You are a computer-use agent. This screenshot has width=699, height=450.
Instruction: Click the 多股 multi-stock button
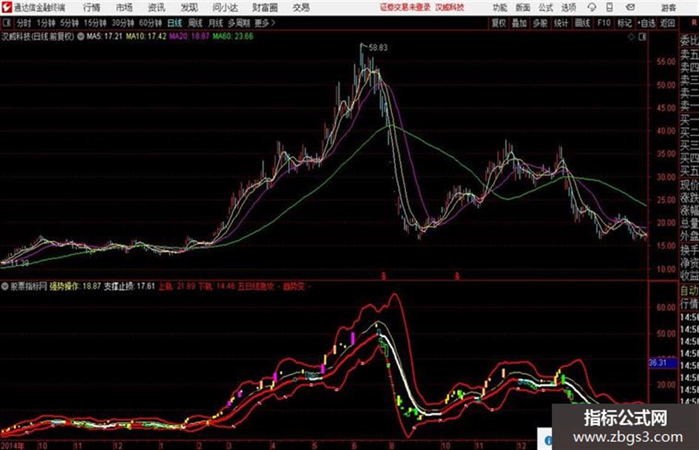coord(540,23)
